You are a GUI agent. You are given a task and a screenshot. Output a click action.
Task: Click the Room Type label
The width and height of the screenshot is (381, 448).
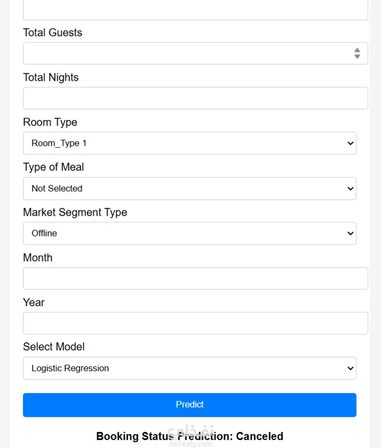50,122
